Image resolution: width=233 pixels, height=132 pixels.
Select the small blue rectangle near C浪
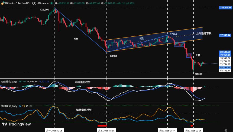click(x=189, y=55)
